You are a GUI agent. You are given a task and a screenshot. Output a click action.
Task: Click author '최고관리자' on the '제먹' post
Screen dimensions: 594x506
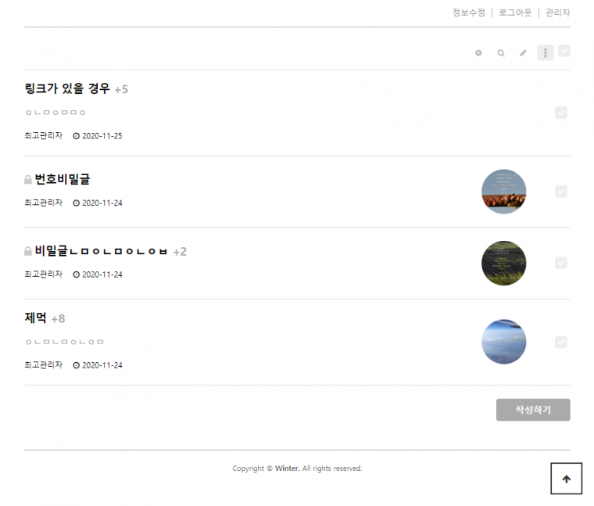point(43,364)
